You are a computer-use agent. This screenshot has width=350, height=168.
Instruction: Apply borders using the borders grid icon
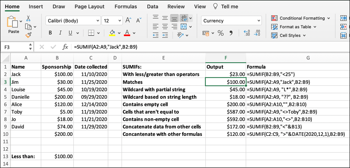[x=92, y=33]
